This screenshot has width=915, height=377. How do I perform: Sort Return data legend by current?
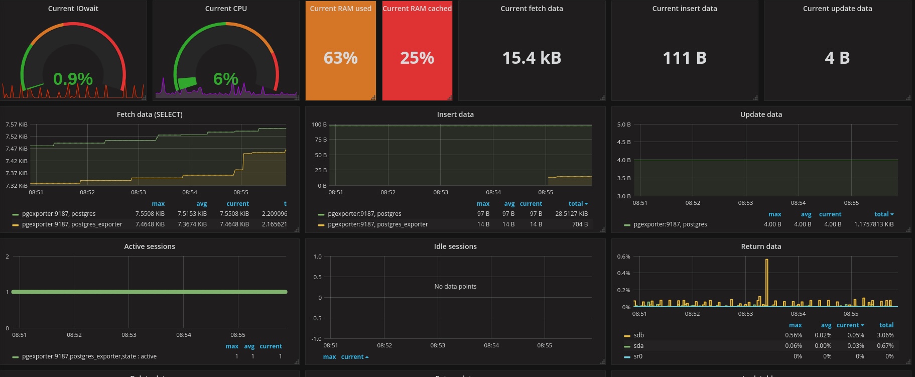[850, 325]
